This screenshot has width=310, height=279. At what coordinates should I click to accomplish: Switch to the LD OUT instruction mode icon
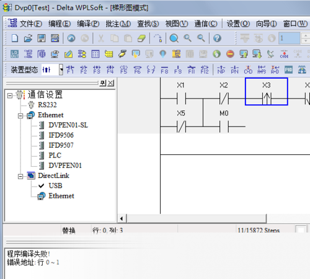(x=15, y=54)
